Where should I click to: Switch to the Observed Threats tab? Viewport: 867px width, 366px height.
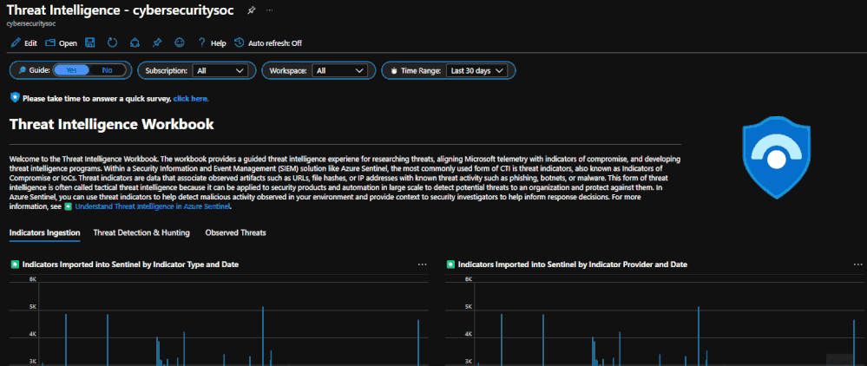(x=235, y=232)
